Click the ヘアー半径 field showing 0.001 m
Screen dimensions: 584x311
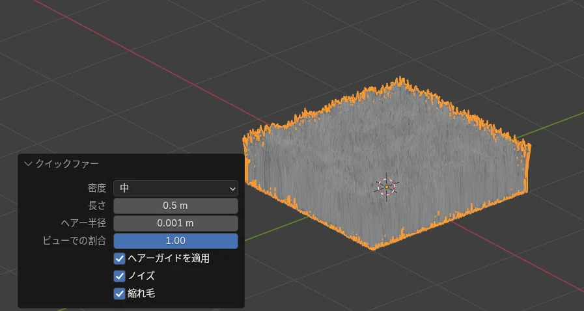point(175,223)
